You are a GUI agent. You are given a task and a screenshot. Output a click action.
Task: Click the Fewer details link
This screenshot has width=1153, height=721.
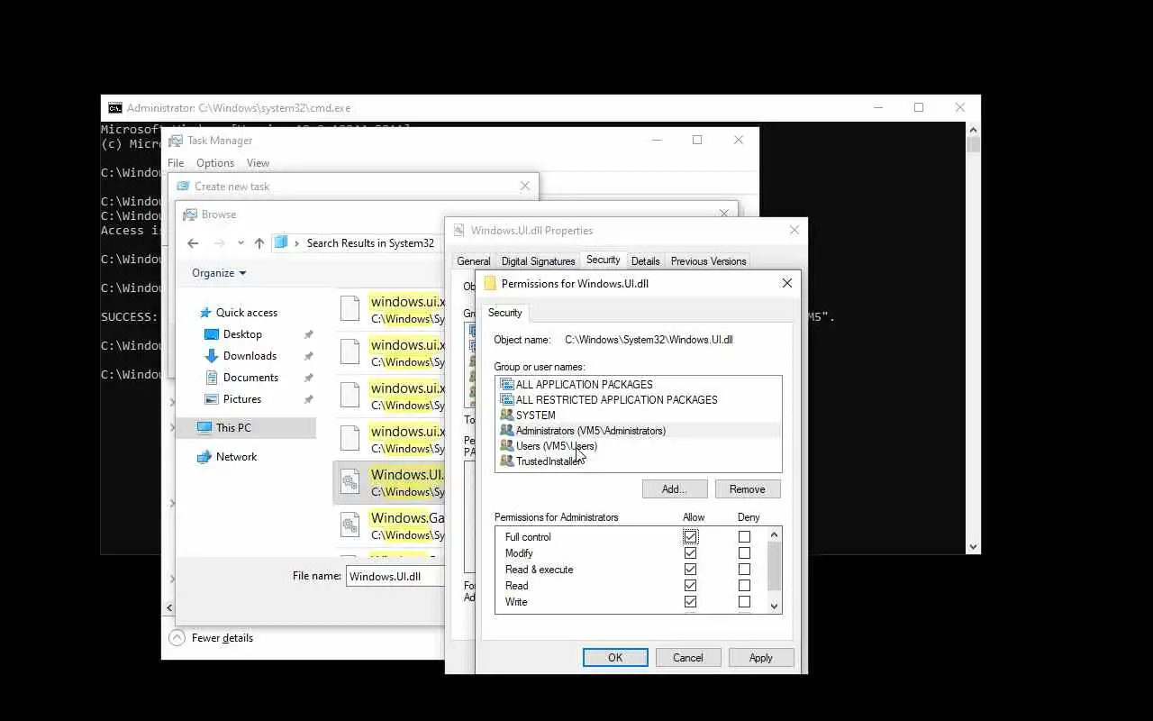222,638
